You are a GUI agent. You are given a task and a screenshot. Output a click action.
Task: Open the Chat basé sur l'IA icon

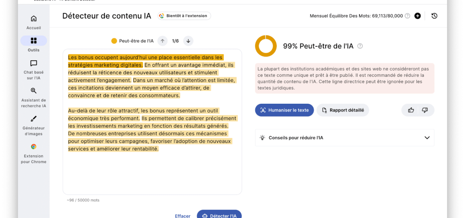click(x=34, y=63)
